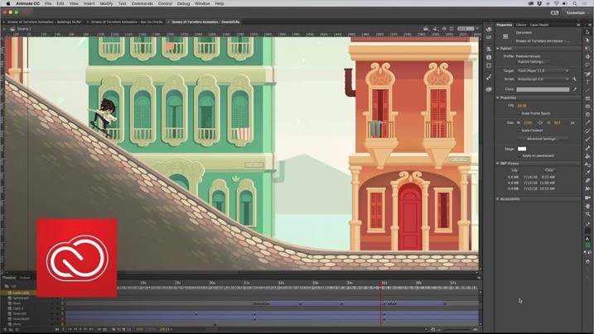Select the Eyedropper tool
Image resolution: width=594 pixels, height=334 pixels.
(587, 172)
